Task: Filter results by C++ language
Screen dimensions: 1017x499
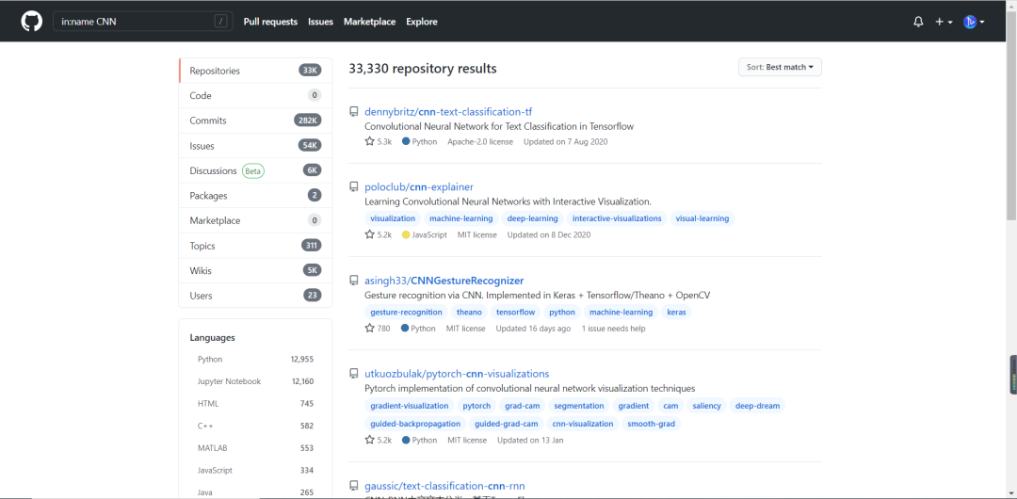Action: click(255, 426)
